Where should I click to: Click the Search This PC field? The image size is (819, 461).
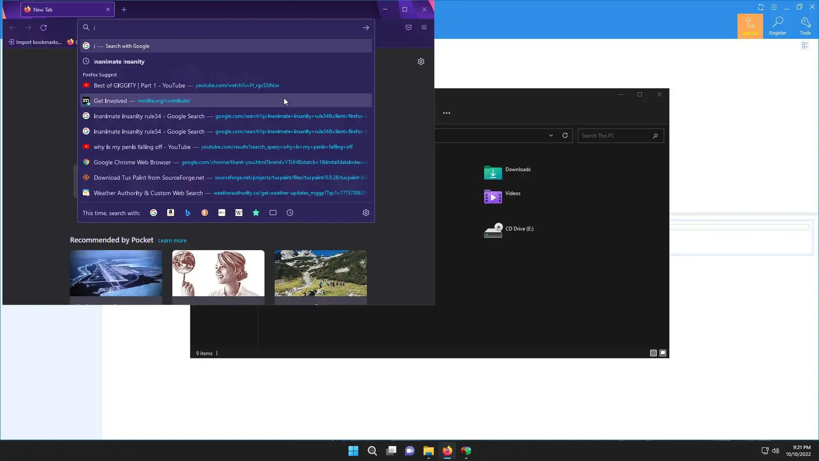click(614, 136)
